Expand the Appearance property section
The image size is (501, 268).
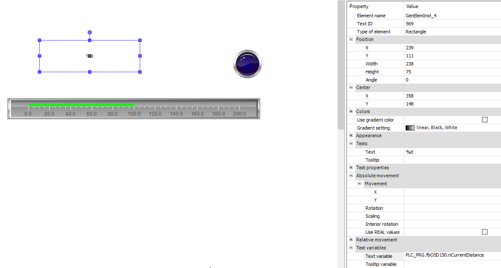tap(351, 135)
